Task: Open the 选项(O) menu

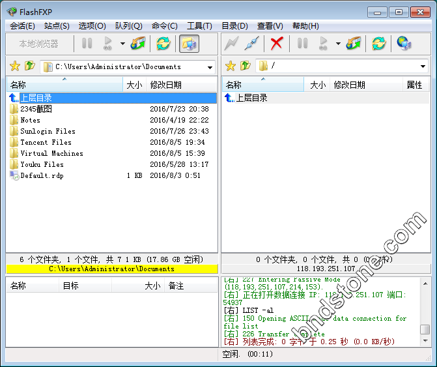Action: (x=92, y=26)
